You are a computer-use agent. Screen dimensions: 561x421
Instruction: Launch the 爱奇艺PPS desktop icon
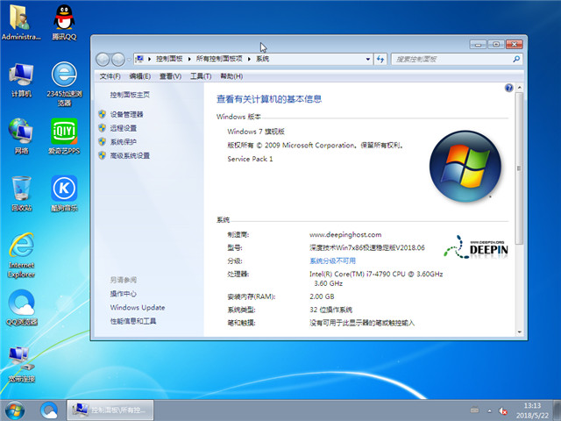click(x=64, y=136)
